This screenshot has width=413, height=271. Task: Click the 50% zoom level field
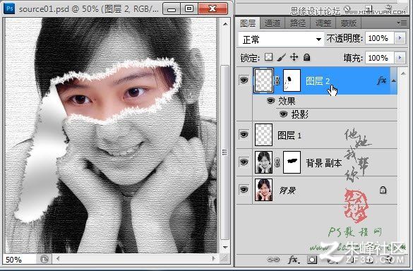pyautogui.click(x=19, y=260)
